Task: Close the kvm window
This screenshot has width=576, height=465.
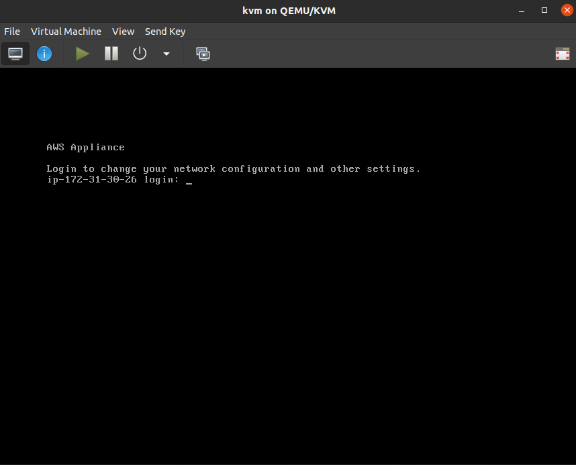Action: [x=567, y=10]
